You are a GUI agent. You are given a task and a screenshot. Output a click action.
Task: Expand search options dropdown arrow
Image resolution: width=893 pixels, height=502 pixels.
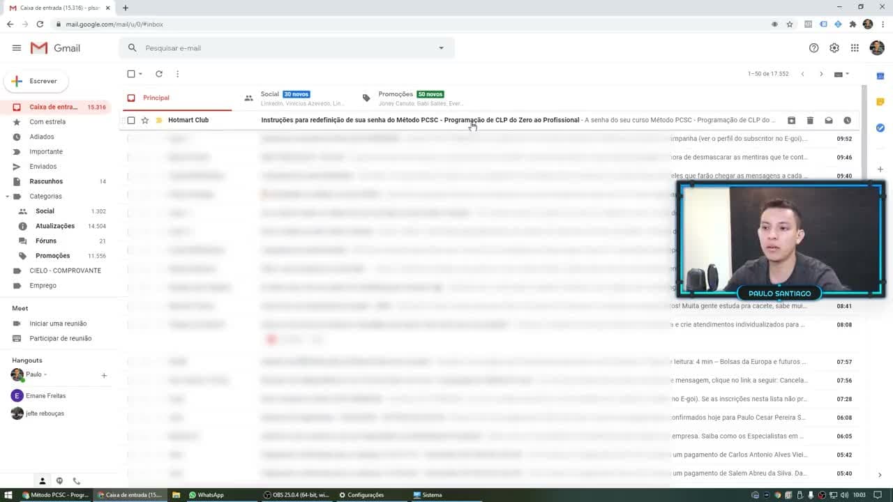point(441,48)
